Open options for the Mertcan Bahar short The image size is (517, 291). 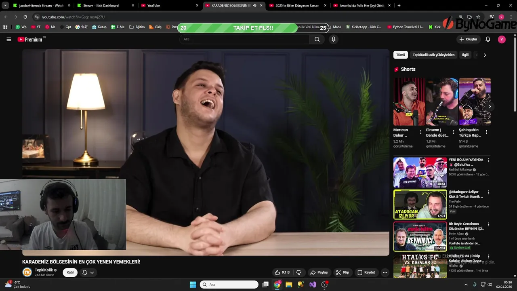click(421, 132)
